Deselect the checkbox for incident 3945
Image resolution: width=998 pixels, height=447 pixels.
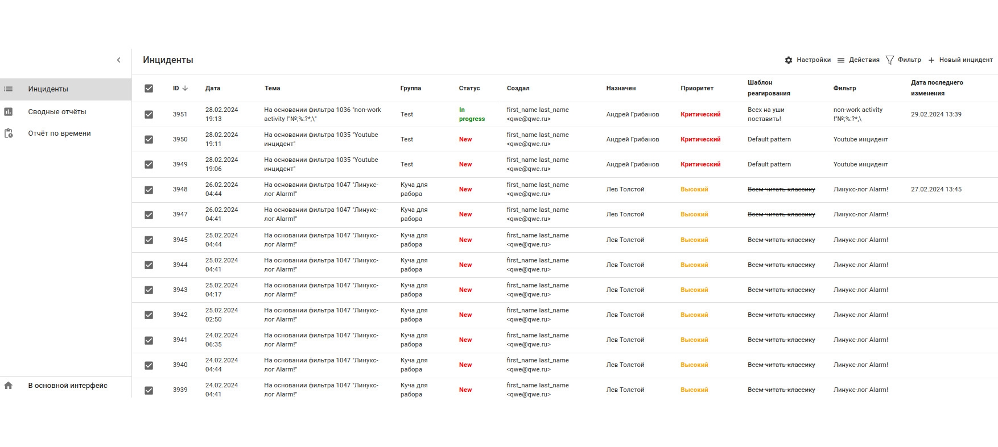click(149, 240)
